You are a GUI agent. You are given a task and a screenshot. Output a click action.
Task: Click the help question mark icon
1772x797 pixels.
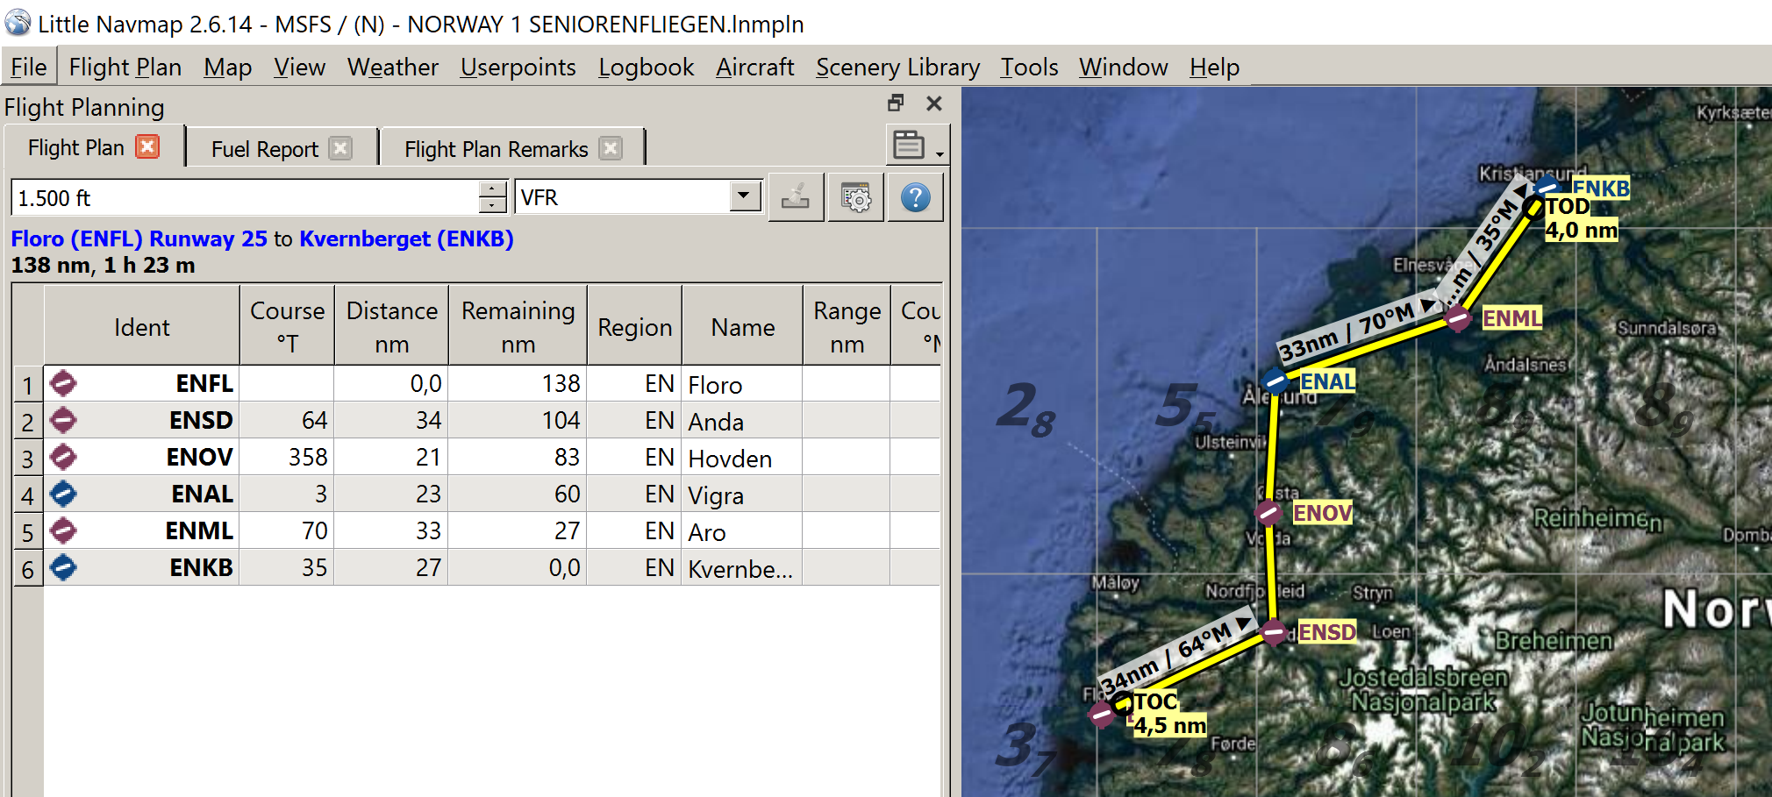[x=915, y=197]
